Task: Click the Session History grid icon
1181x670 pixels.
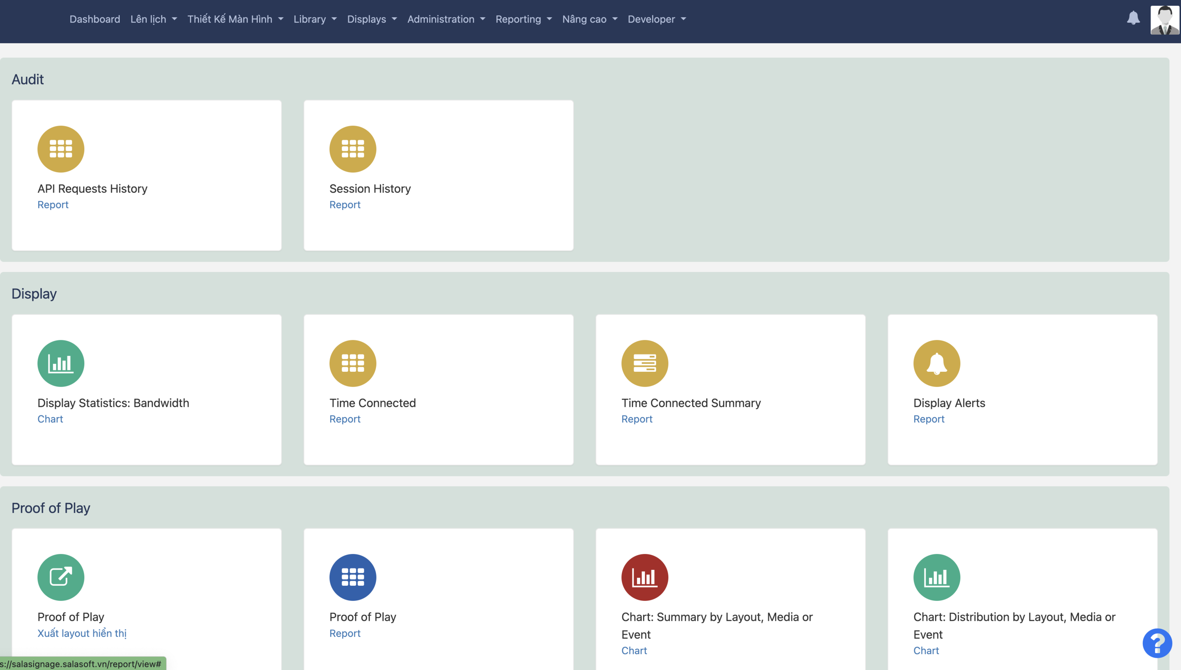Action: pyautogui.click(x=352, y=149)
